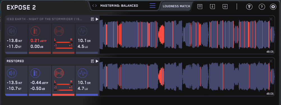Click loudness speaker icon in Restored track
The width and height of the screenshot is (281, 105).
tap(12, 73)
